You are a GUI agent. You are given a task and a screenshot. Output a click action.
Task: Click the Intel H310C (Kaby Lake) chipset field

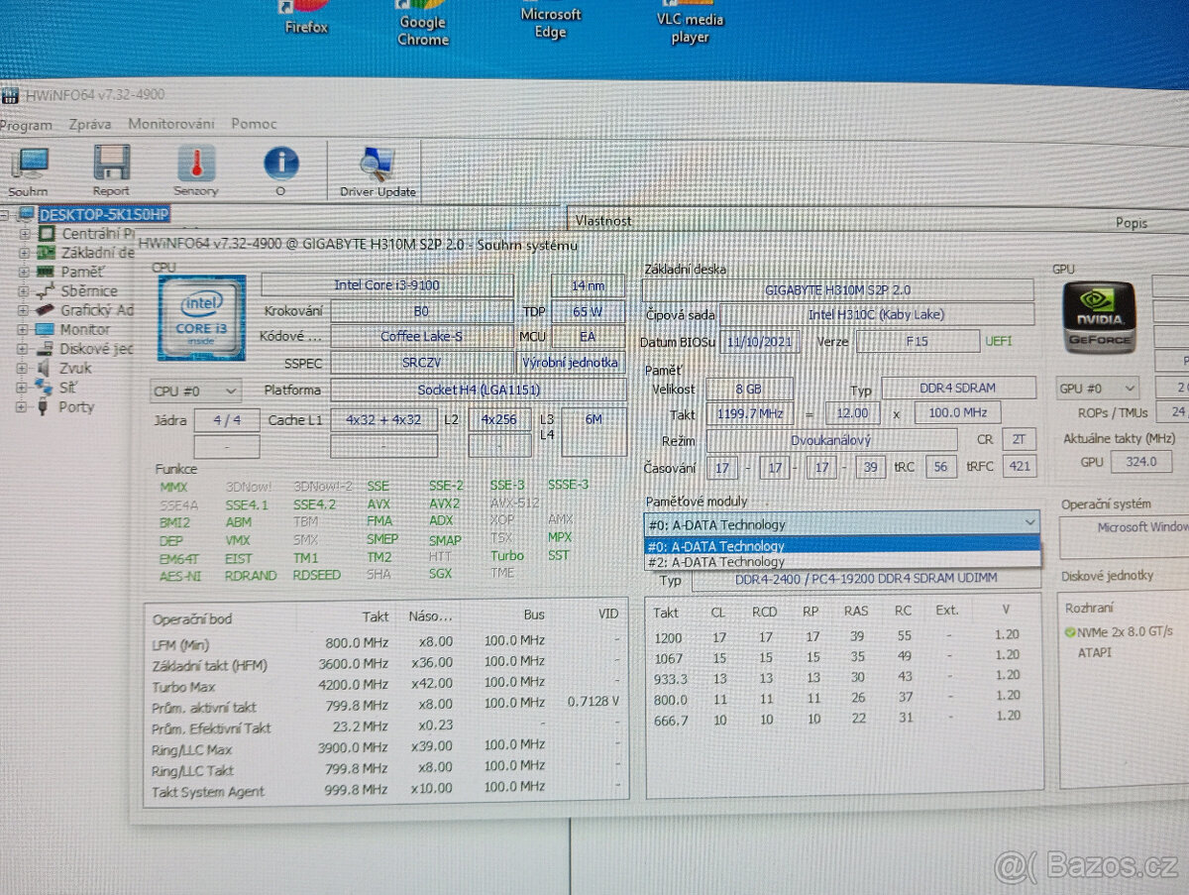(876, 314)
